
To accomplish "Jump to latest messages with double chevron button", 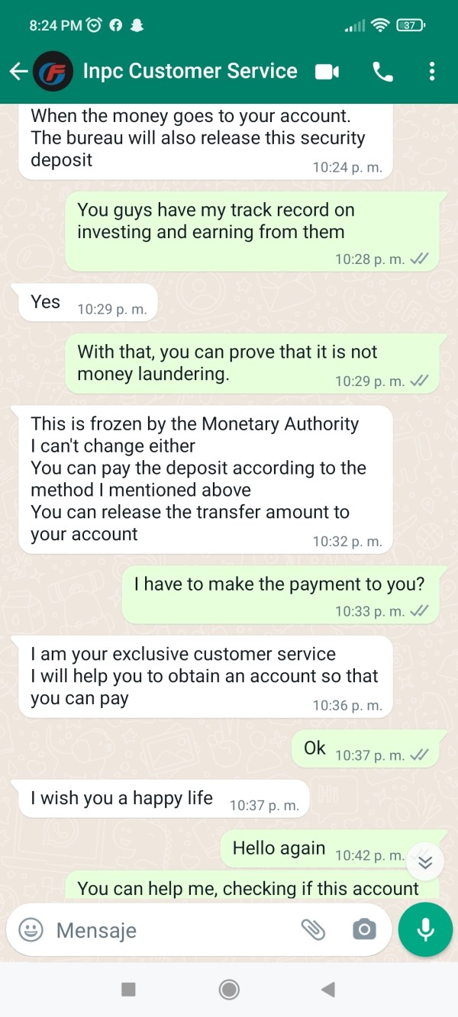I will coord(425,862).
